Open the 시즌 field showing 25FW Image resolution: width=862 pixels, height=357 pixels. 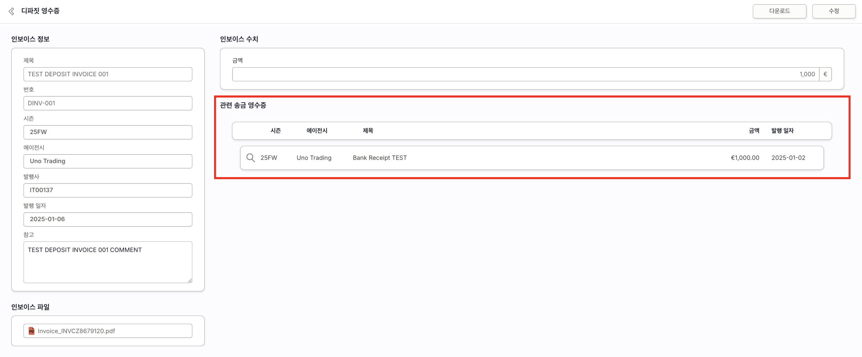point(108,132)
